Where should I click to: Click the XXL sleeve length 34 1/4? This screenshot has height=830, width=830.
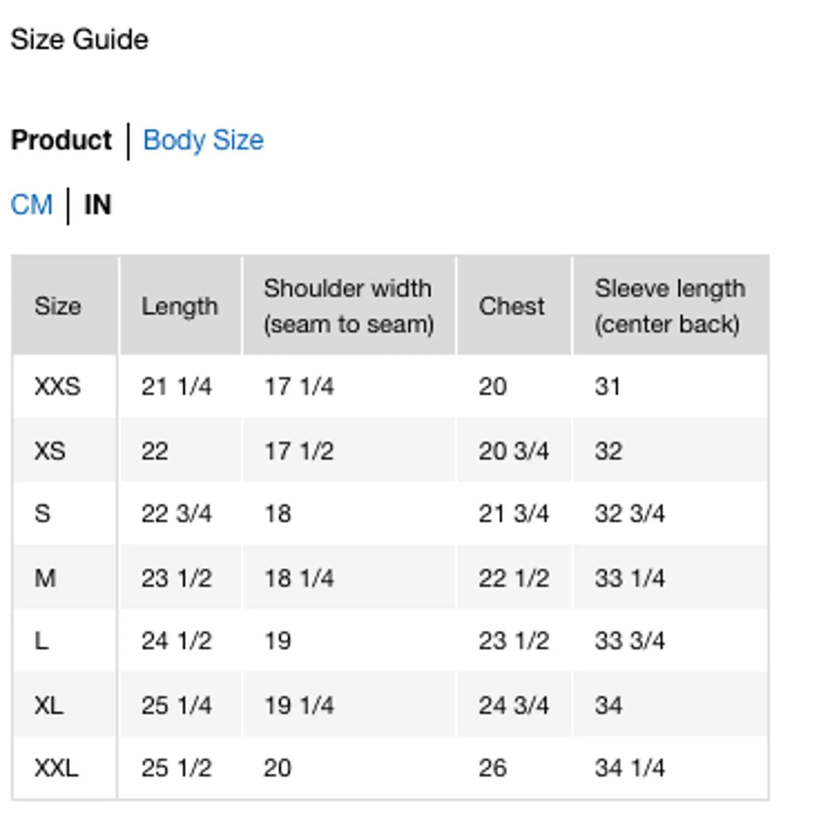point(629,768)
